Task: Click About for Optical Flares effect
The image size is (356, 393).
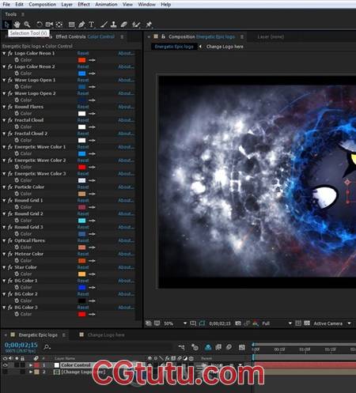Action: coord(126,240)
